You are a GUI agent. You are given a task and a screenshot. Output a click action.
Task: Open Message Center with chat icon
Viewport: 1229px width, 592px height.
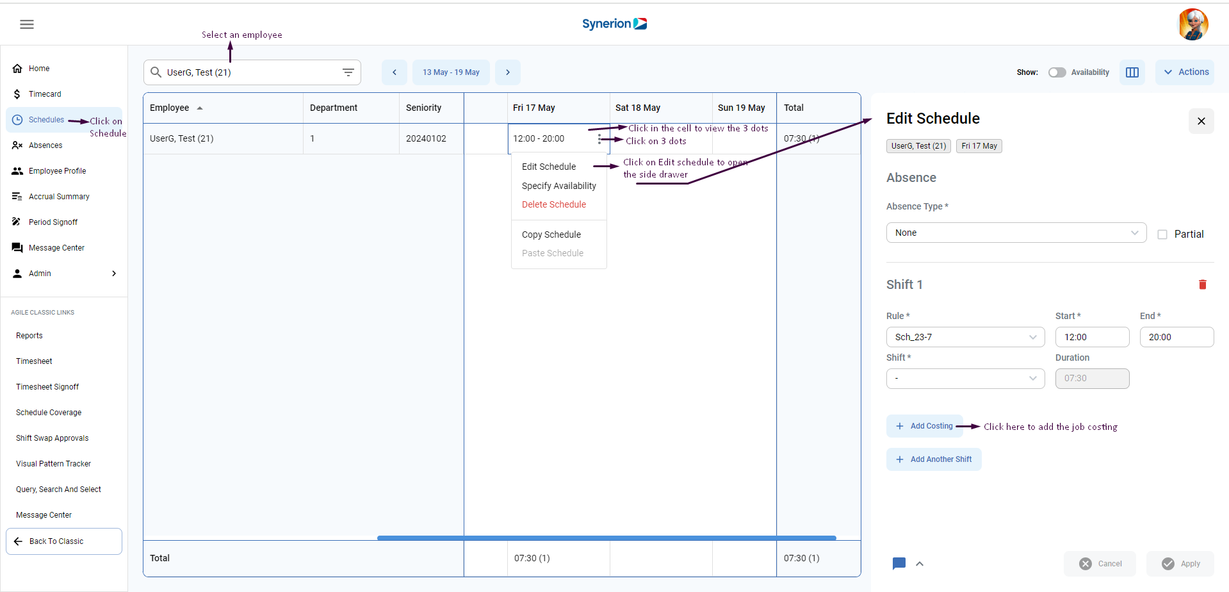64,248
